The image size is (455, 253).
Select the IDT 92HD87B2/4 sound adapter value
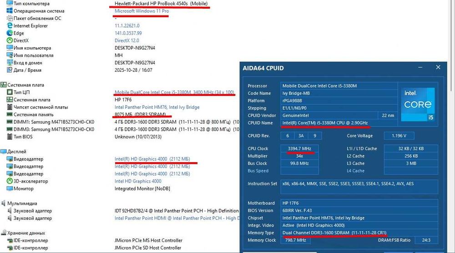(x=177, y=211)
